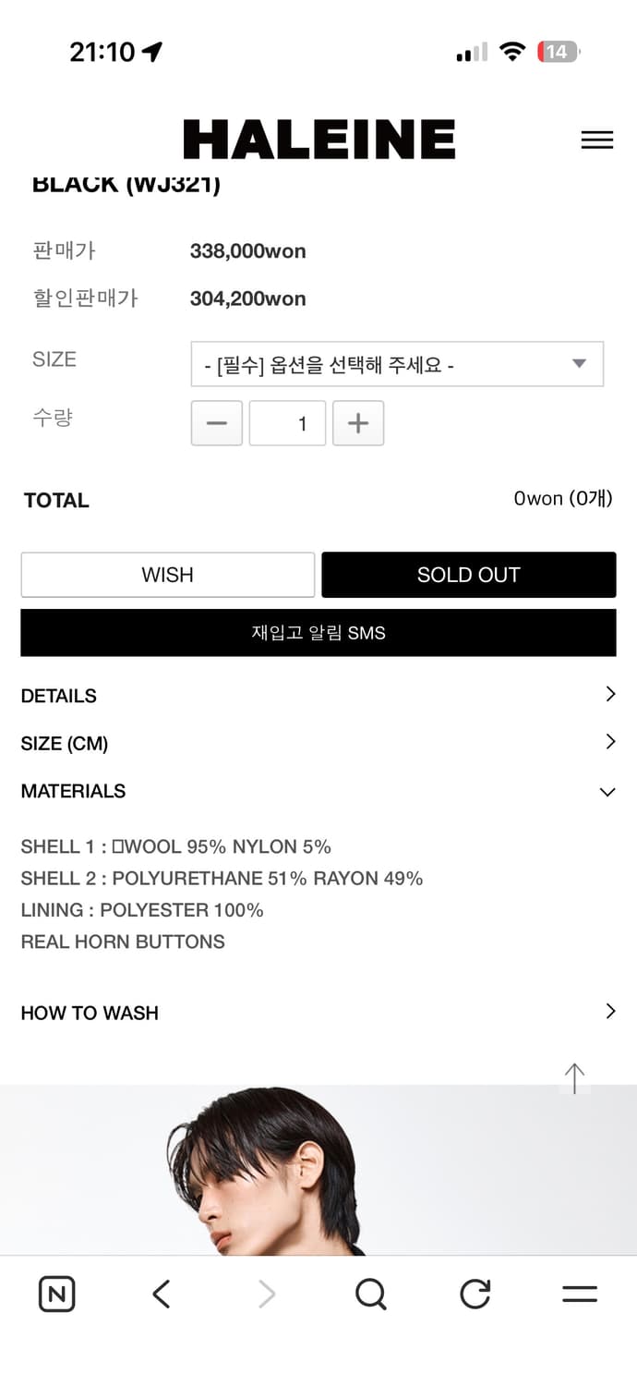The height and width of the screenshot is (1386, 637).
Task: Focus the quantity input field
Action: (x=287, y=423)
